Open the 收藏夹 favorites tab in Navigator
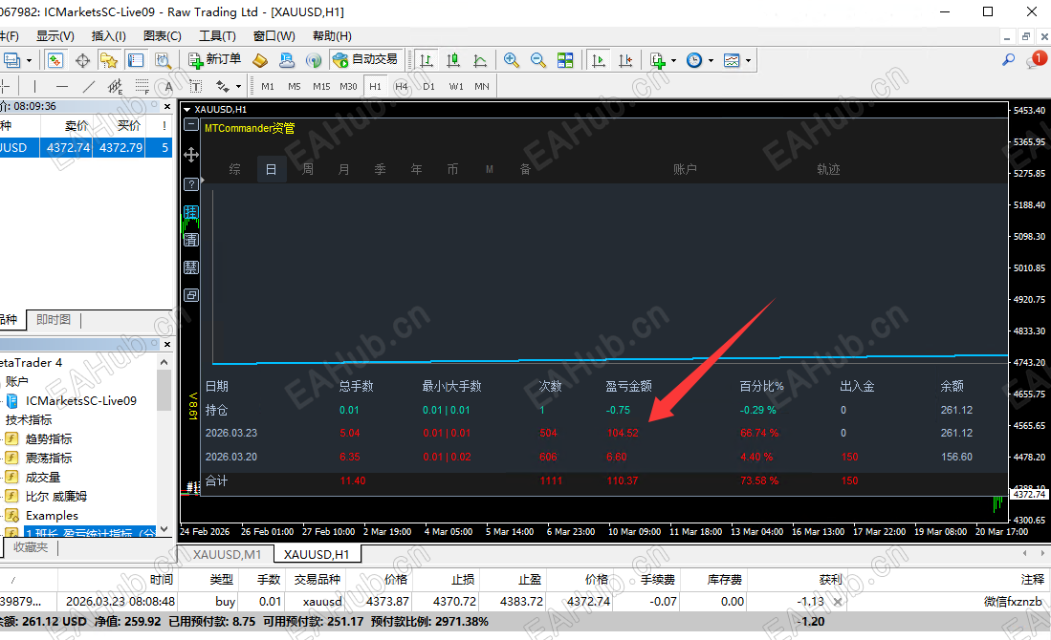The height and width of the screenshot is (640, 1051). point(31,547)
